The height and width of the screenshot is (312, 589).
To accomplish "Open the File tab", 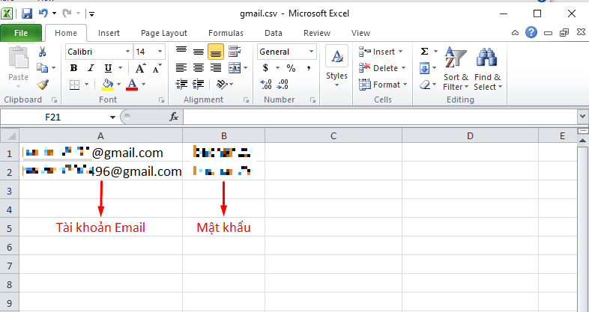I will [x=21, y=33].
